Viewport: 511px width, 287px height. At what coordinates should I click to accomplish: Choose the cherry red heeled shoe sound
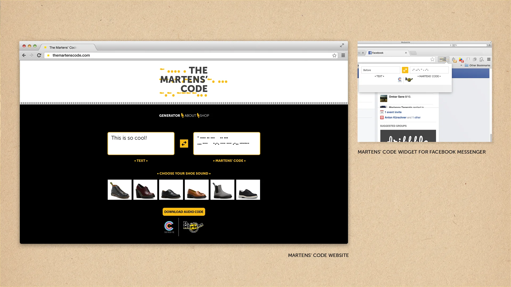click(x=145, y=190)
